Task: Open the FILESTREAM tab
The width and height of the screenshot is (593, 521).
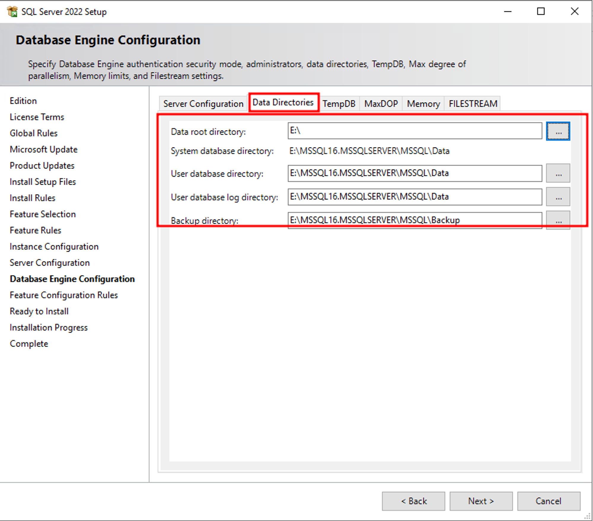Action: 473,104
